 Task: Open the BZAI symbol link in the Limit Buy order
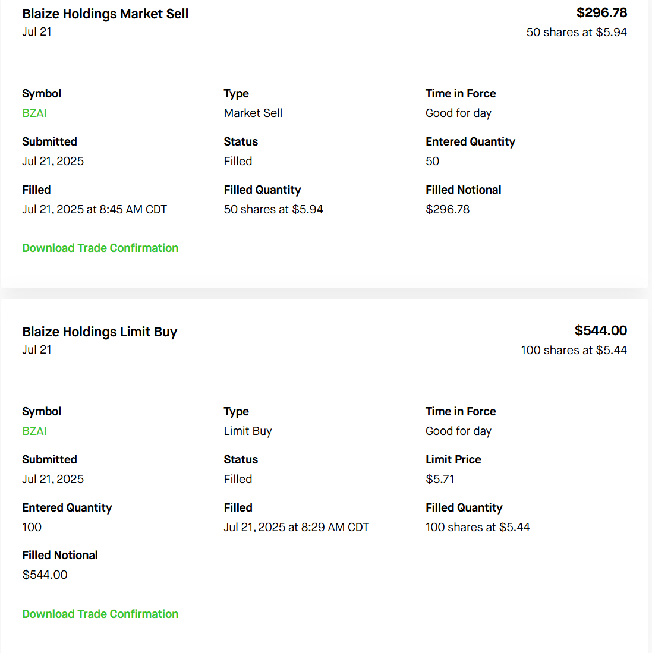click(34, 431)
